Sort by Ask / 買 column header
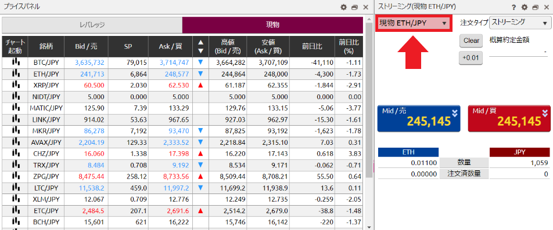 tap(171, 47)
